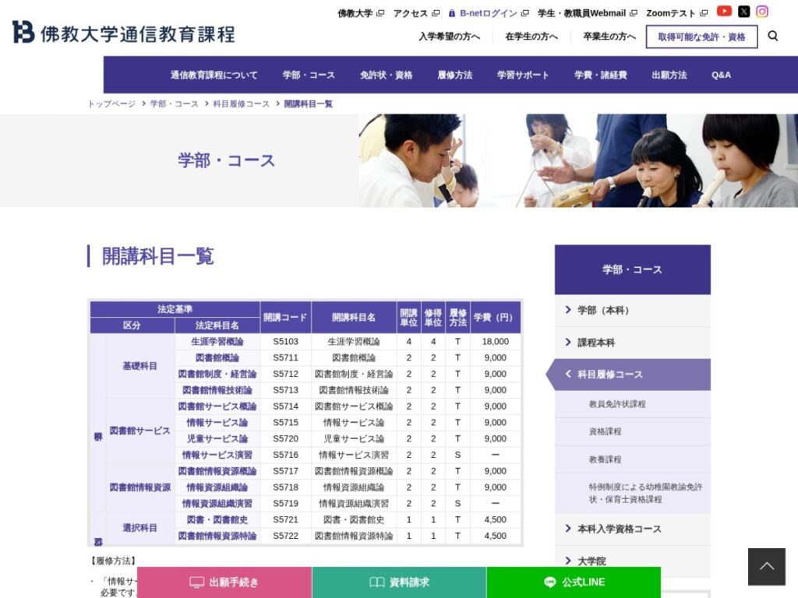Collapse sidebar 科目履修コース item
Viewport: 798px width, 598px height.
pyautogui.click(x=629, y=375)
